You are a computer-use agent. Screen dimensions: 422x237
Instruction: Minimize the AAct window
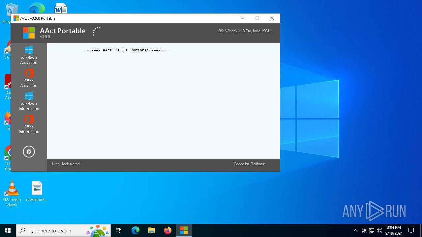(x=242, y=18)
